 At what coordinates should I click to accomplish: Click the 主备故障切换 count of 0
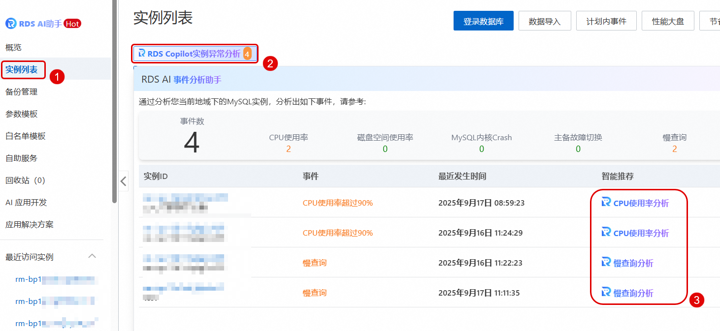click(x=578, y=149)
